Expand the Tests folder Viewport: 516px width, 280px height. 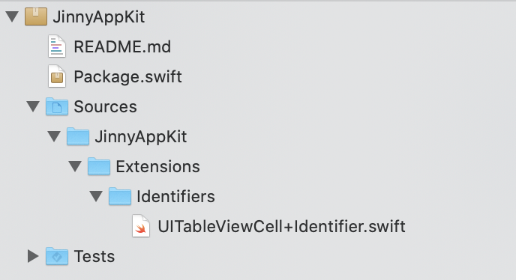click(x=33, y=256)
